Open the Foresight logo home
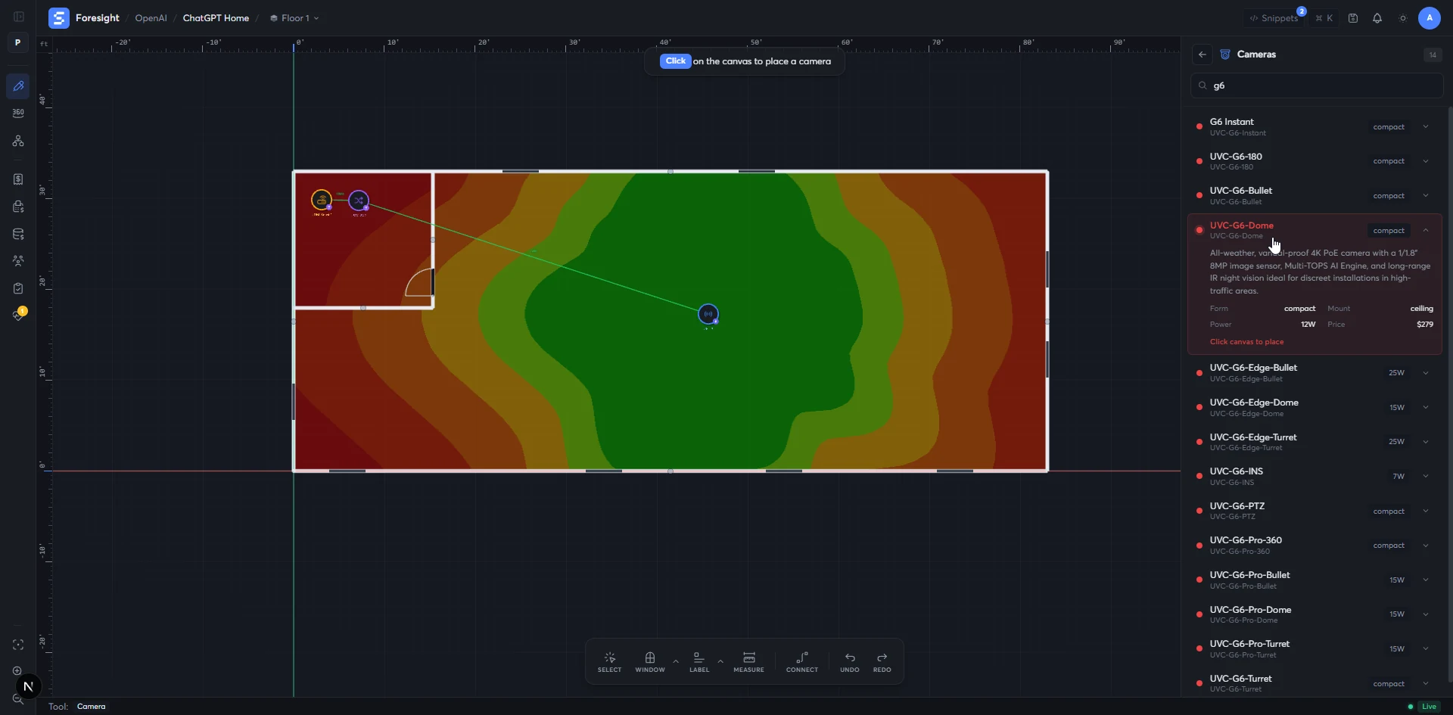The width and height of the screenshot is (1453, 715). [58, 17]
